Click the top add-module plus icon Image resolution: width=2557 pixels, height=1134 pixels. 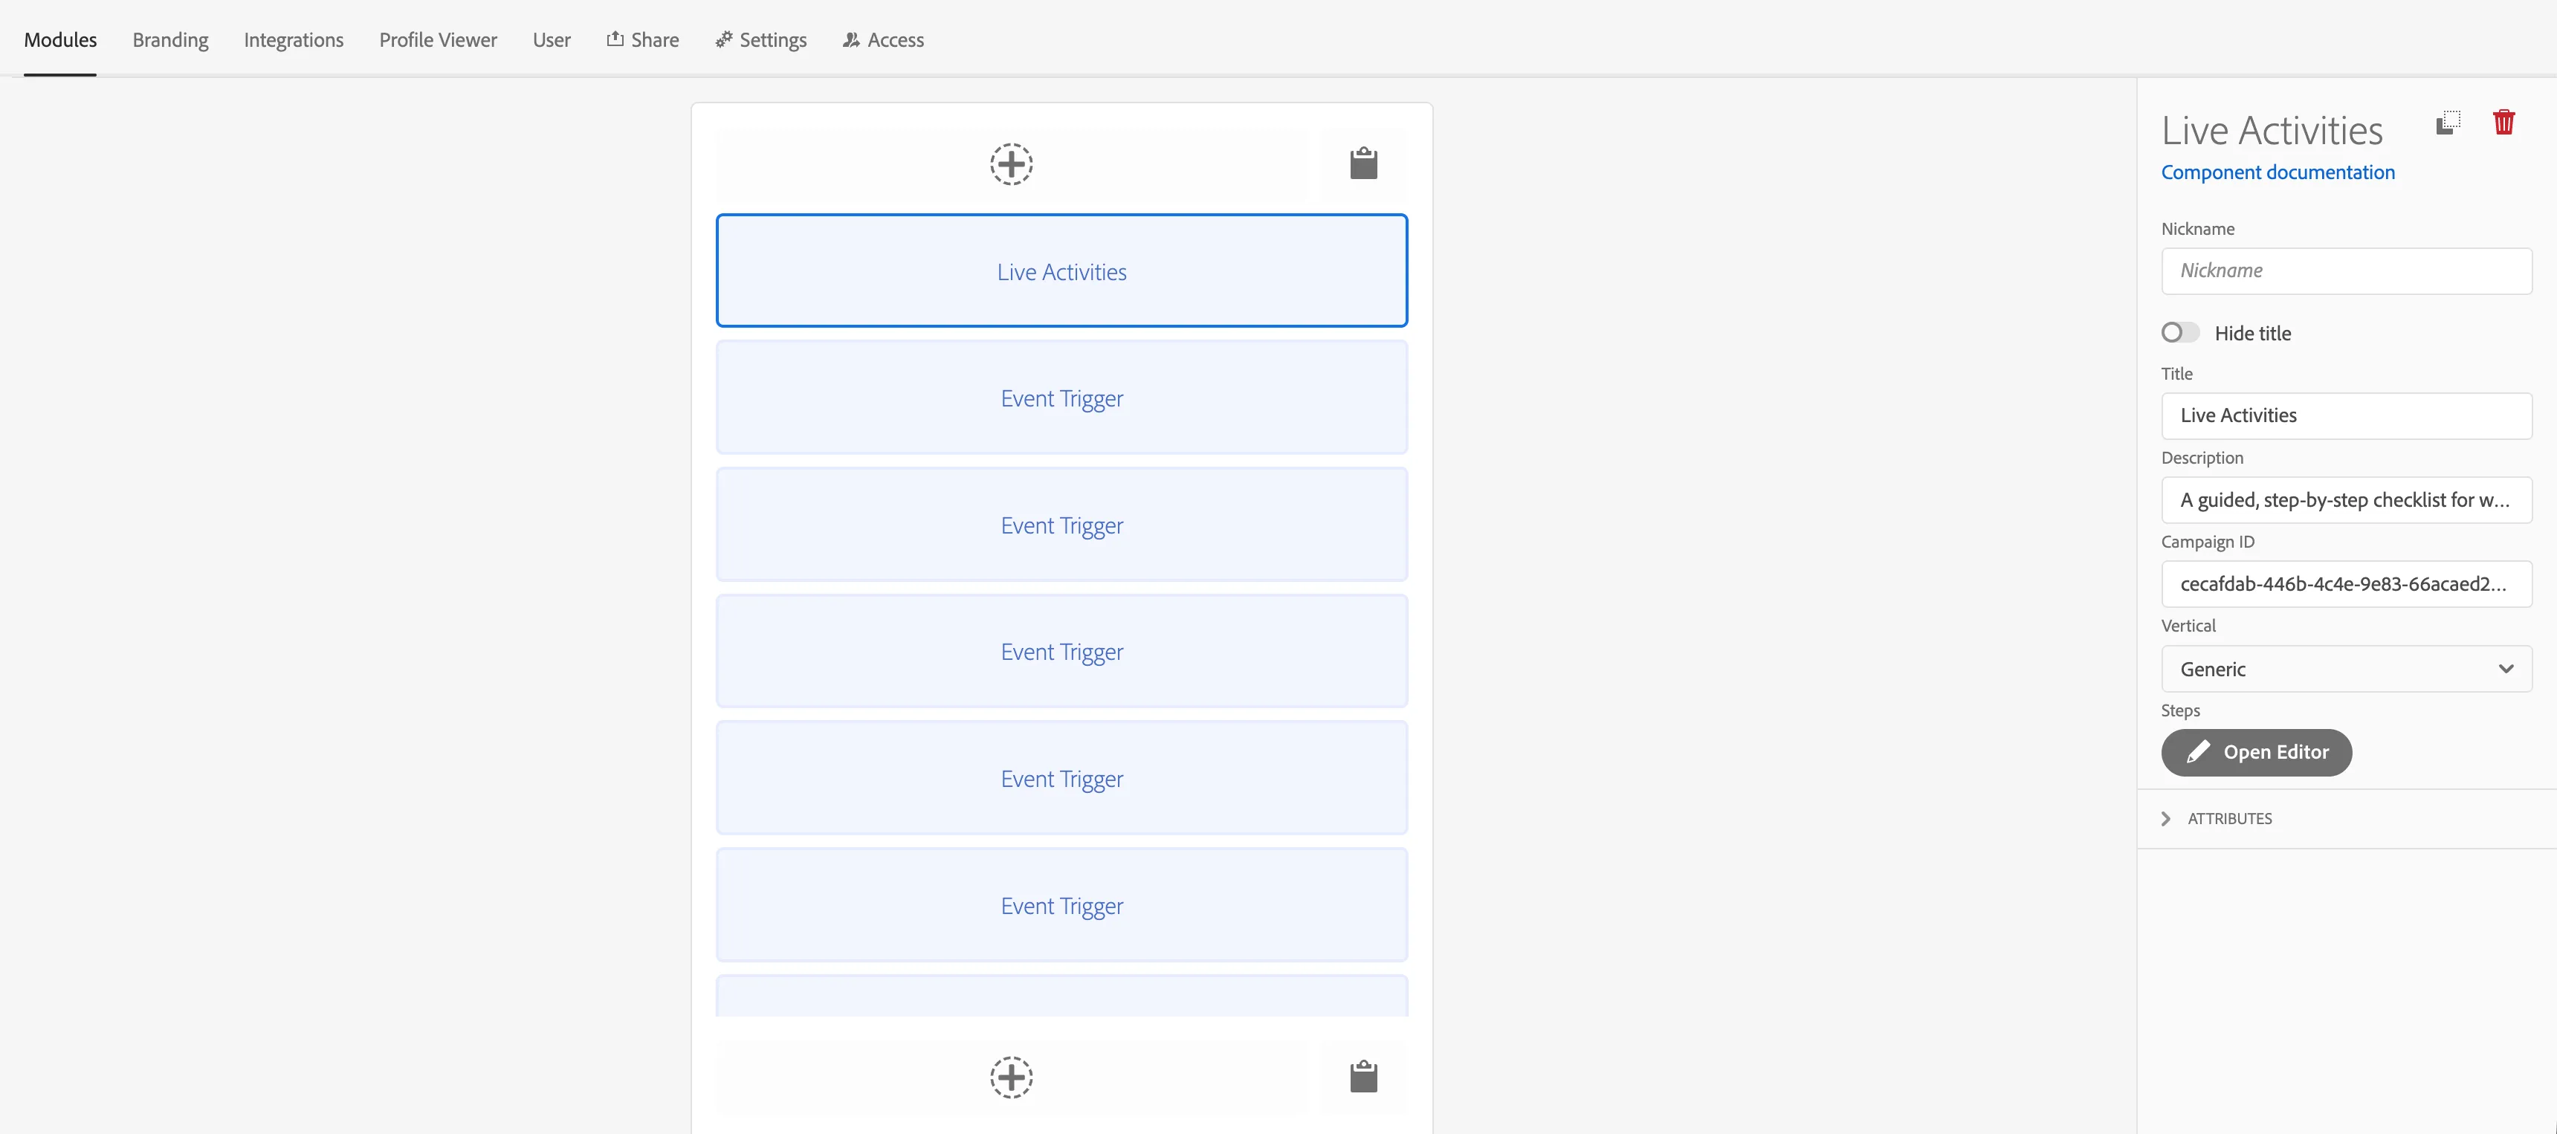(1010, 163)
